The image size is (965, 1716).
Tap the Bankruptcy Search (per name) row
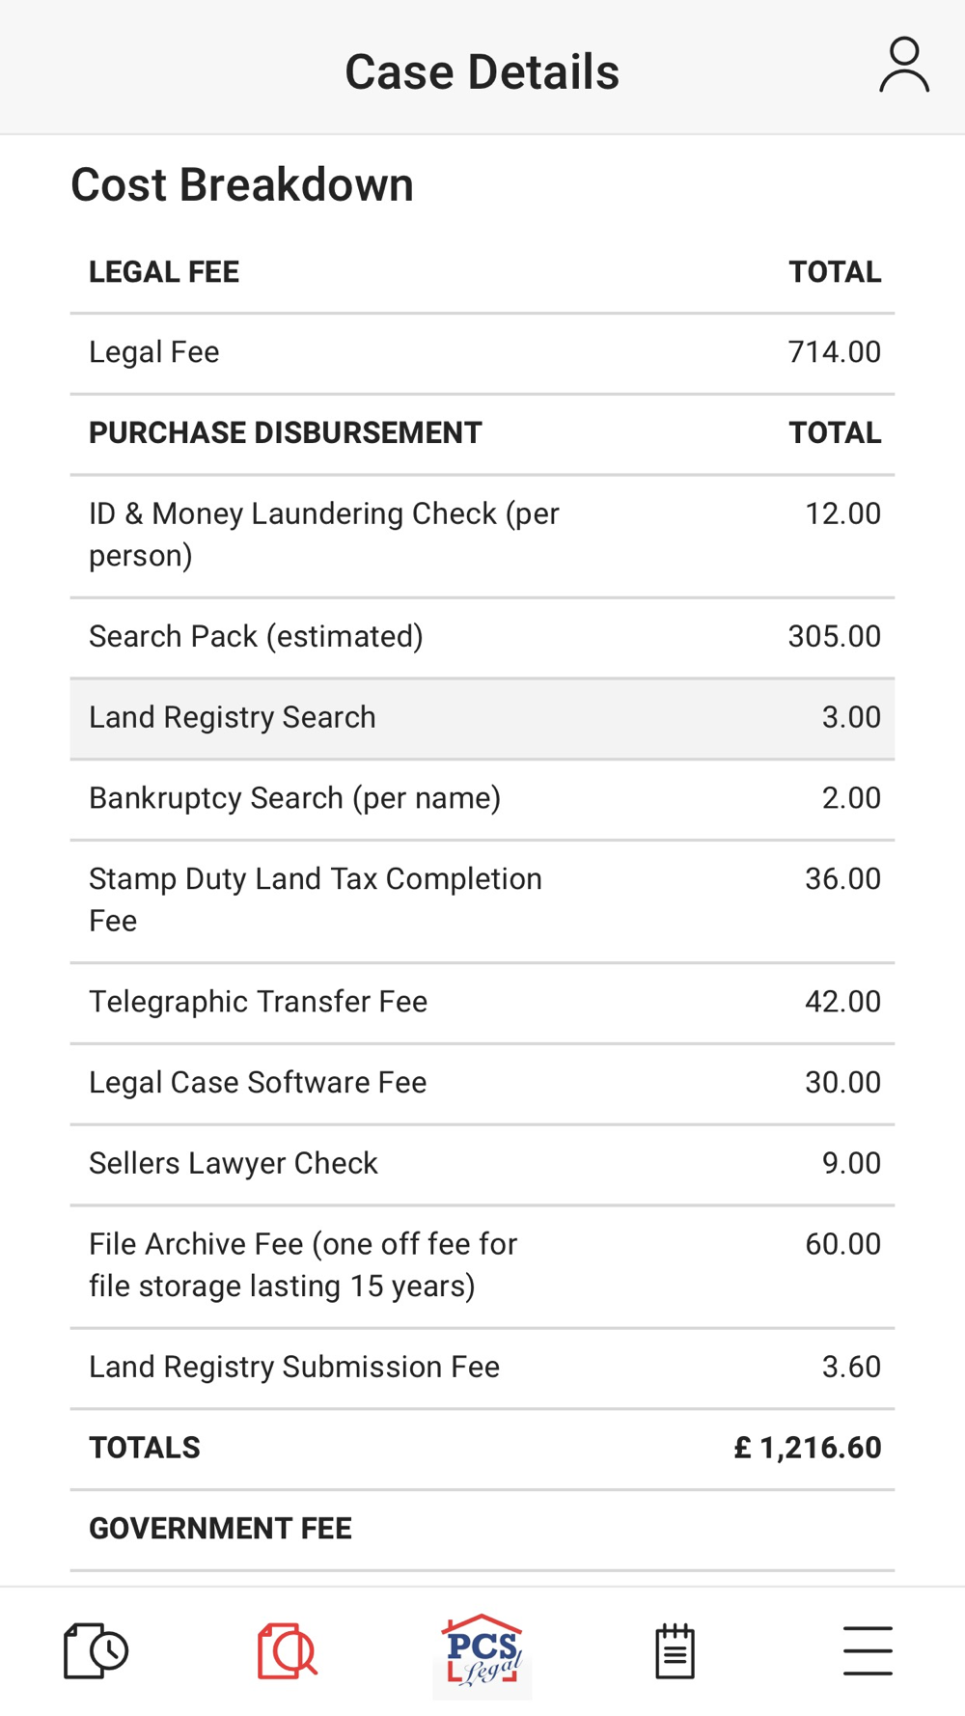tap(482, 799)
